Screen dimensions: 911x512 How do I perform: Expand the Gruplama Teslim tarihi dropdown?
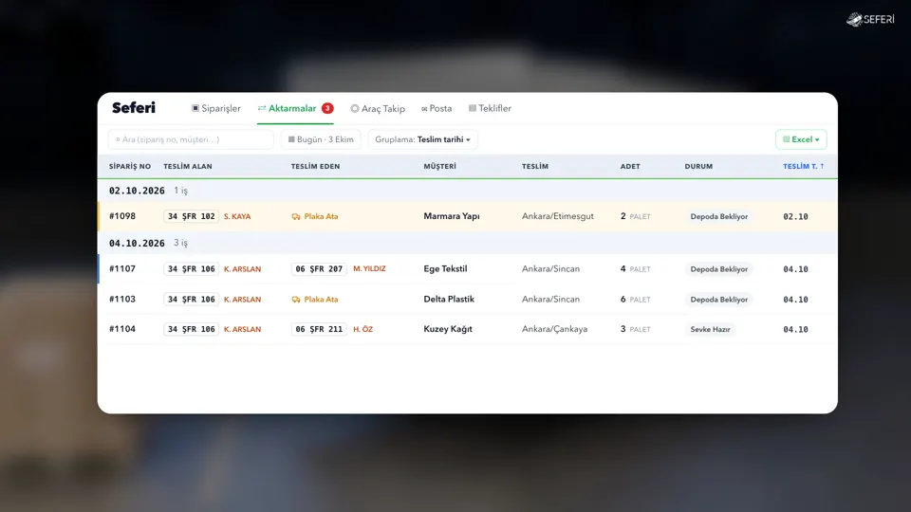point(422,139)
